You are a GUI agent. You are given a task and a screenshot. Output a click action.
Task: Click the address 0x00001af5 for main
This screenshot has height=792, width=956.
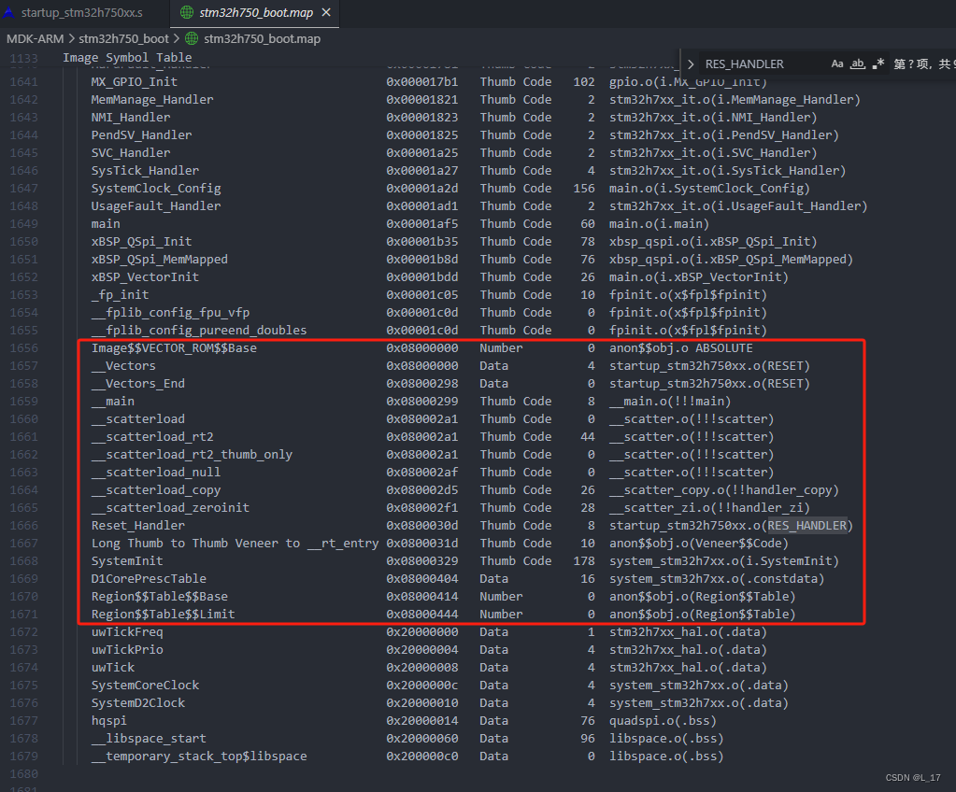[421, 223]
